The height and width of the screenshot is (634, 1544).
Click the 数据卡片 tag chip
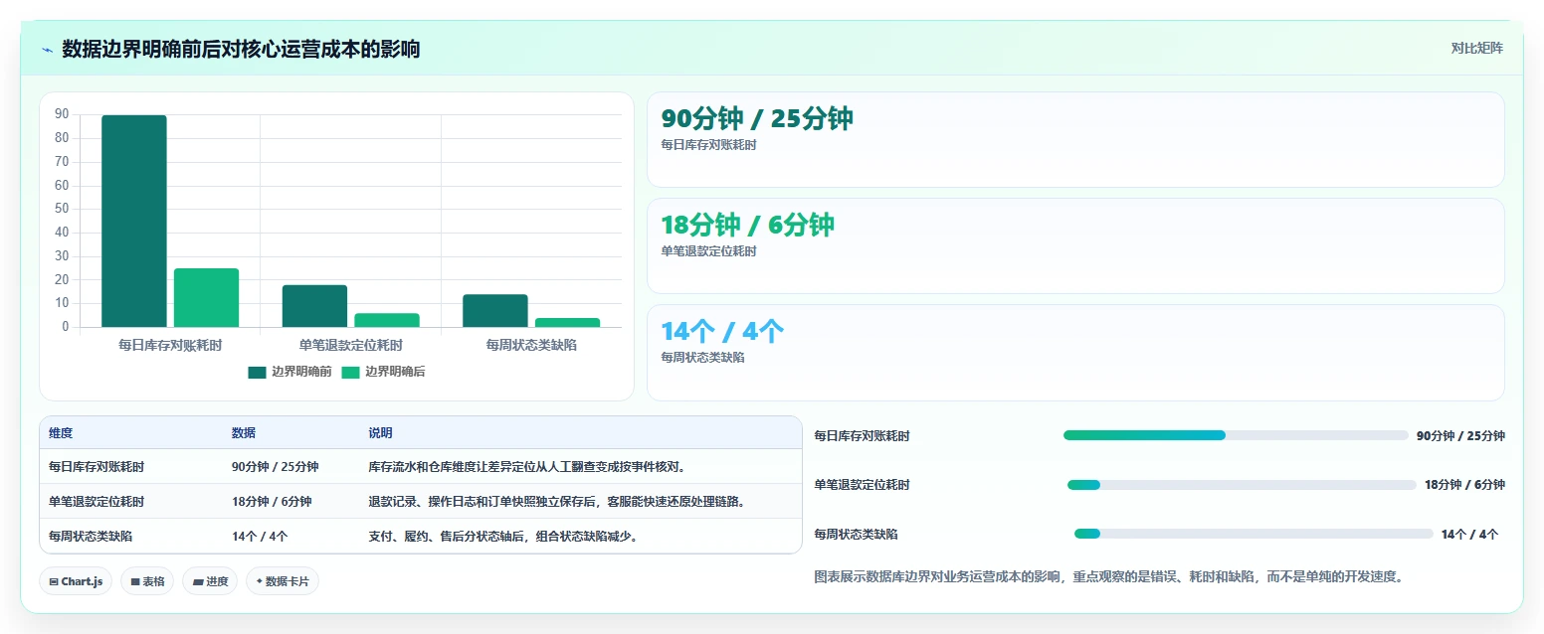[x=283, y=581]
